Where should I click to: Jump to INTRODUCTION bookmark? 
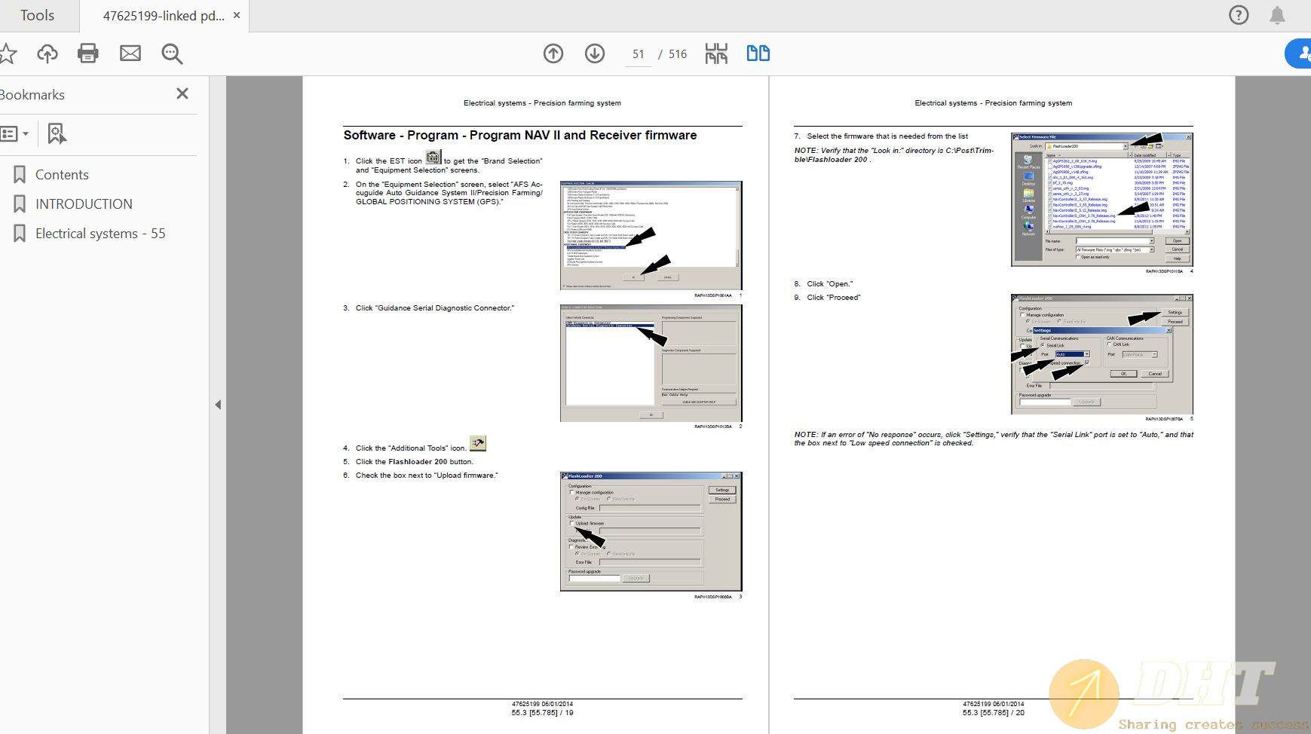(x=84, y=204)
